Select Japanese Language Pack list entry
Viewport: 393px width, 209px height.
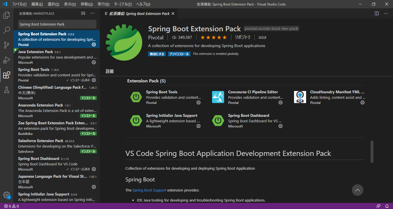57,181
